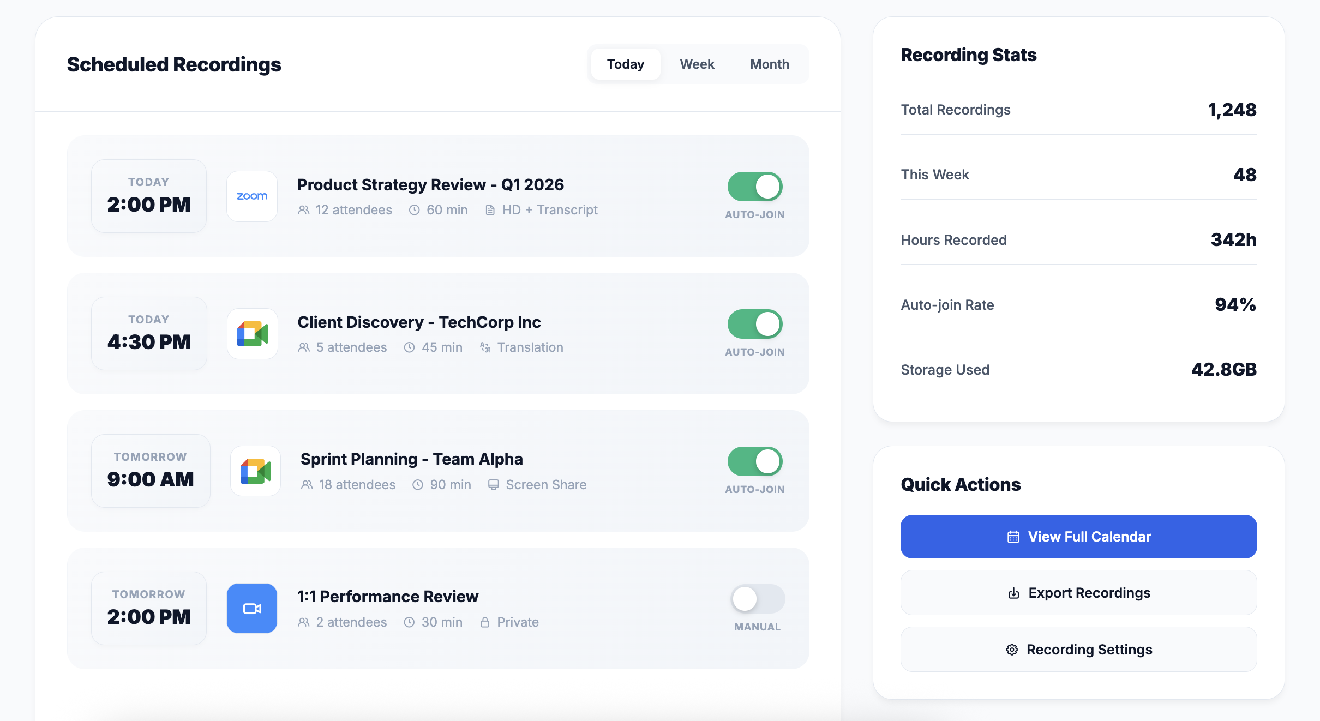Screen dimensions: 1320x721
Task: Switch to the Week tab
Action: point(697,64)
